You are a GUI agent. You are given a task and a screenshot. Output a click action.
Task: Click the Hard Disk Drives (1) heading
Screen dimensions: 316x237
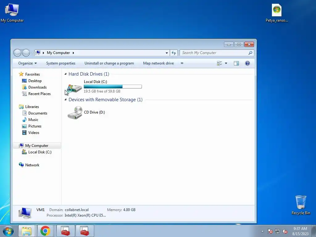point(89,74)
